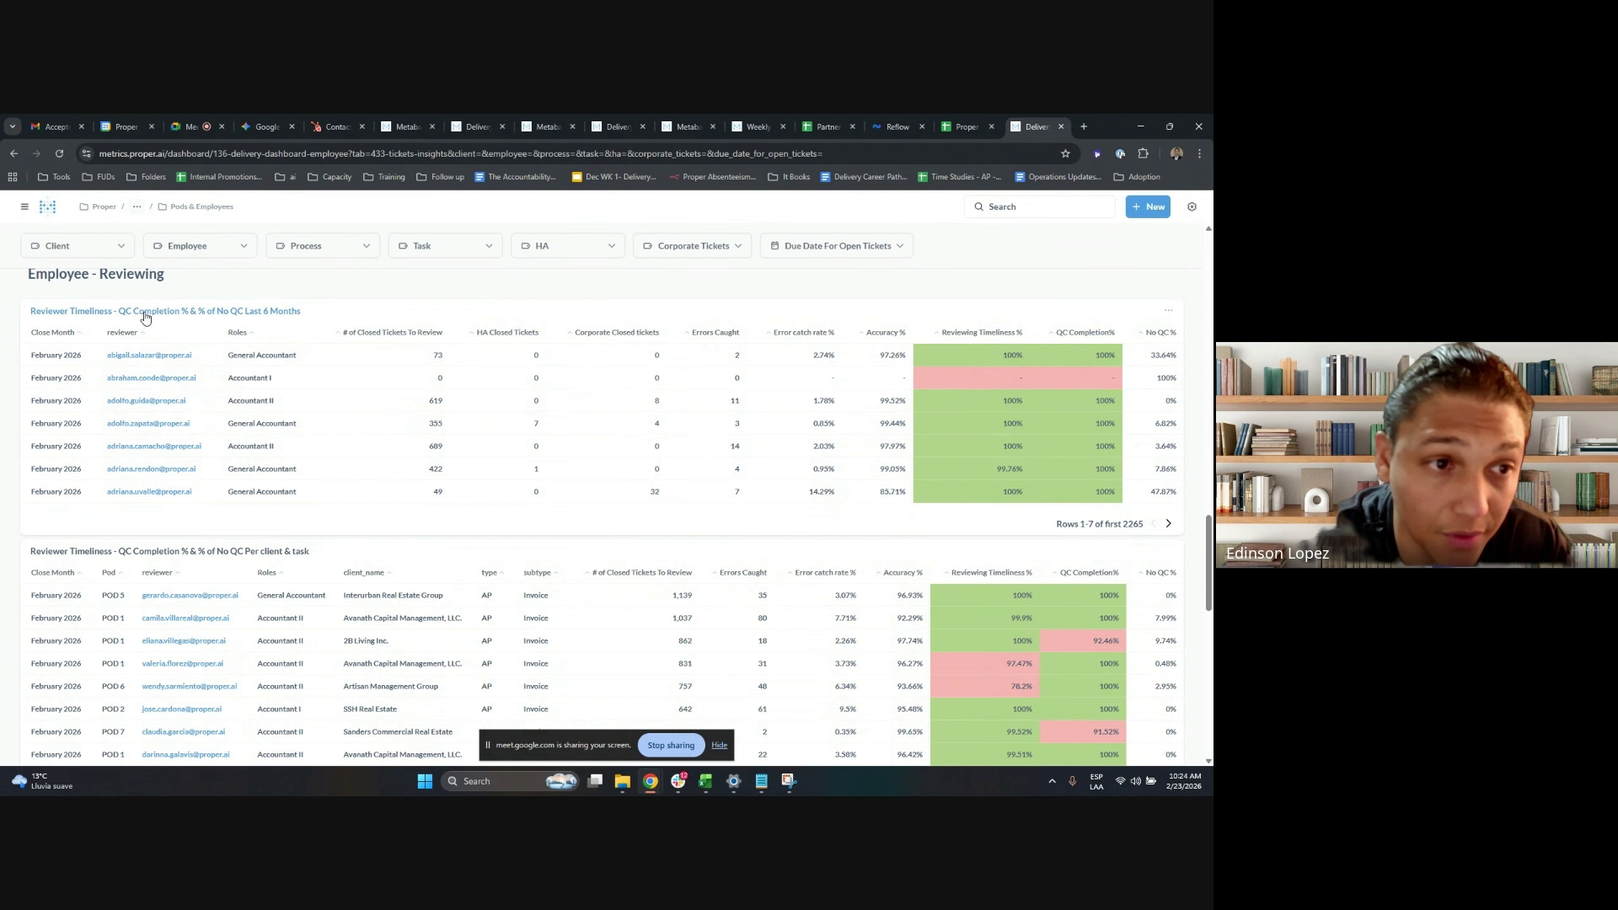
Task: Open Chrome extensions puzzle icon
Action: click(x=1143, y=153)
